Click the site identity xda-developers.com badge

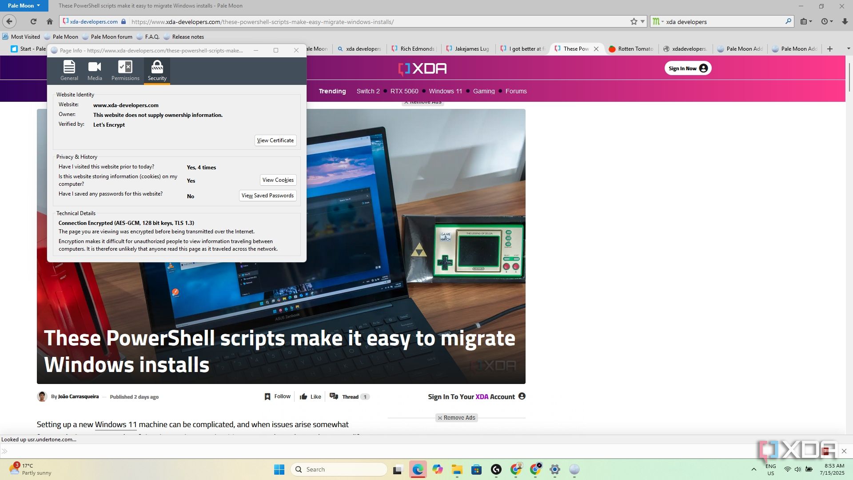coord(94,21)
